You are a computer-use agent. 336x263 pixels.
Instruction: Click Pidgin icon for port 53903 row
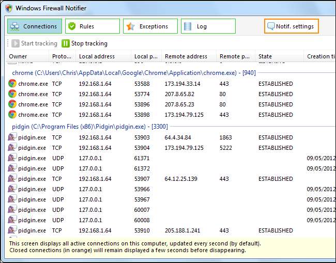tap(12, 137)
